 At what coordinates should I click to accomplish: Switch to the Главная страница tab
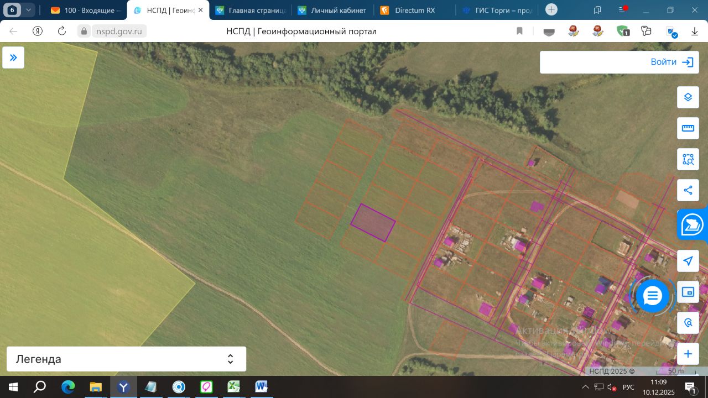(x=251, y=11)
